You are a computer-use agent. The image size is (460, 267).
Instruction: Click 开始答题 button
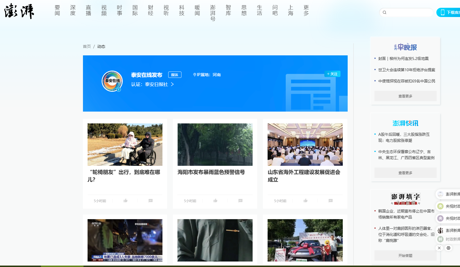point(405,255)
